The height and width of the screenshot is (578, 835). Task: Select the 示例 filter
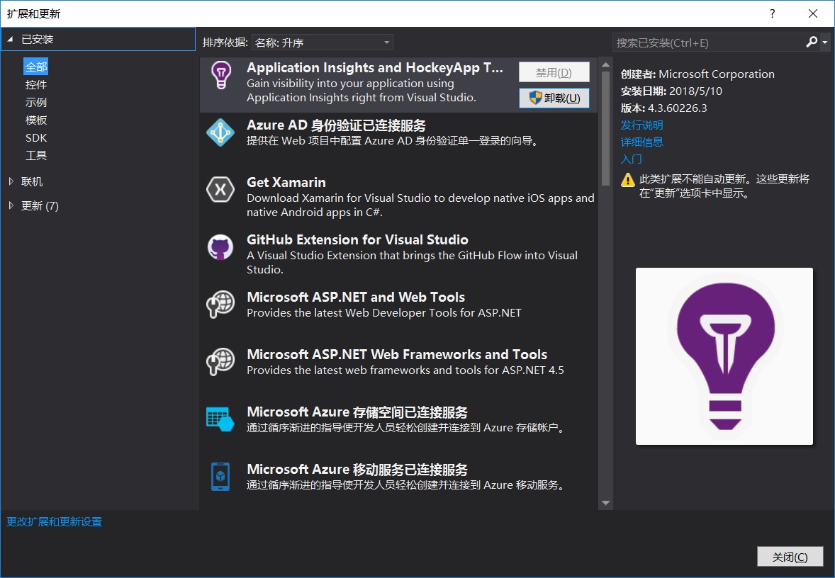point(36,102)
